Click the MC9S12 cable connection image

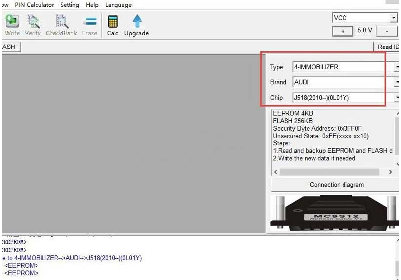pos(335,213)
